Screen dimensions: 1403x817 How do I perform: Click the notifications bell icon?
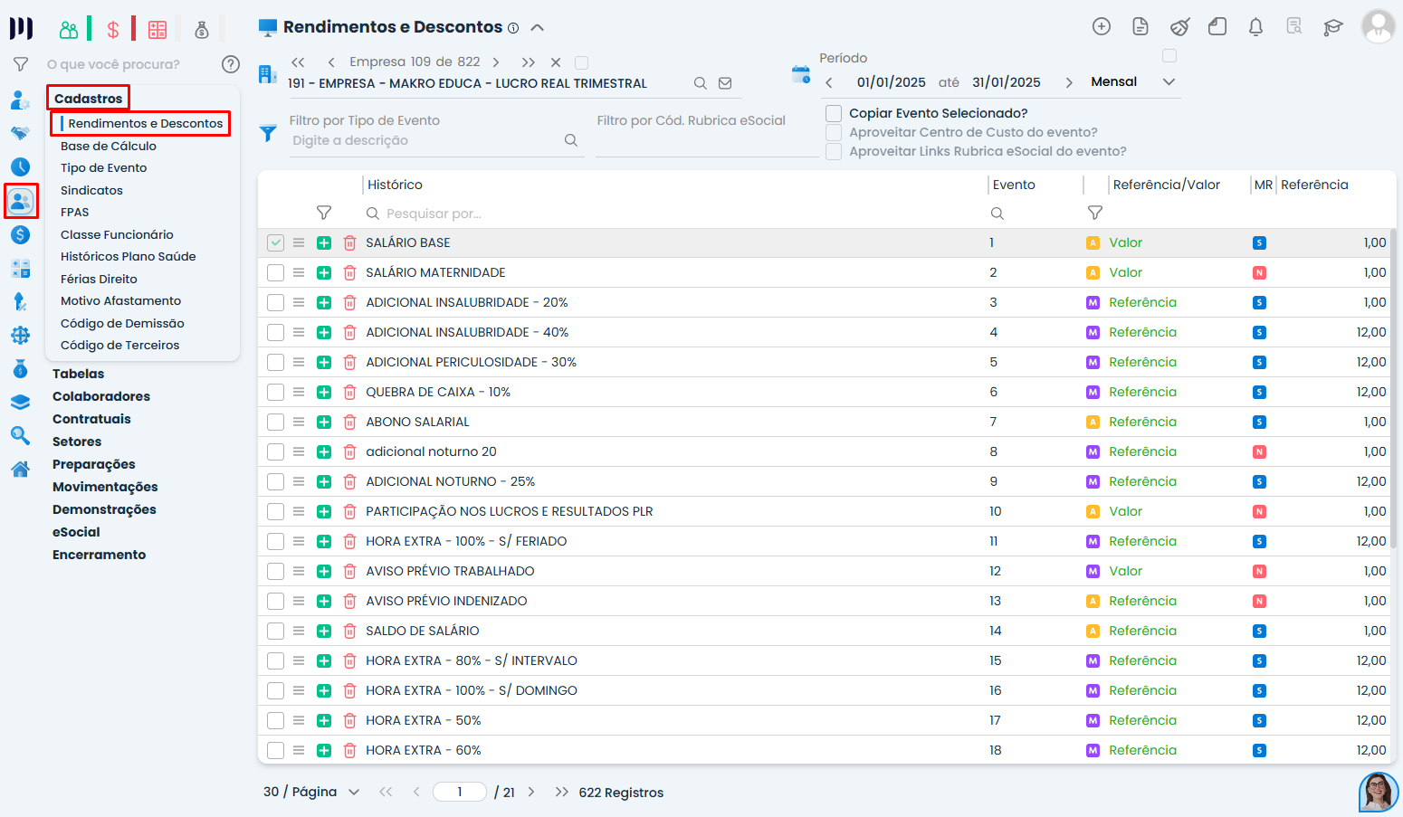pos(1255,27)
